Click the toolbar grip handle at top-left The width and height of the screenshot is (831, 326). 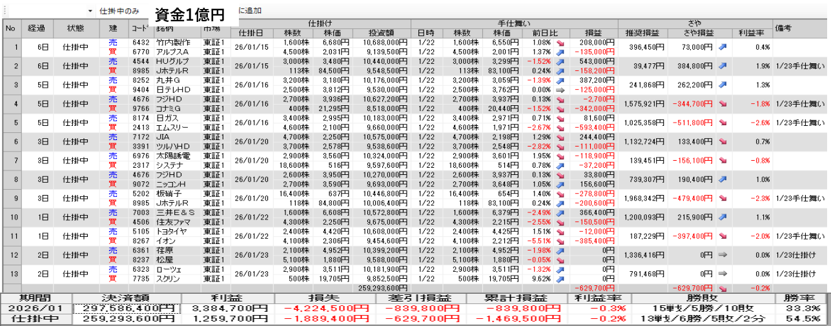tap(3, 12)
